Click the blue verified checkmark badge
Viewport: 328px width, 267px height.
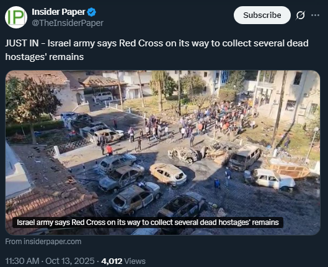coord(91,12)
